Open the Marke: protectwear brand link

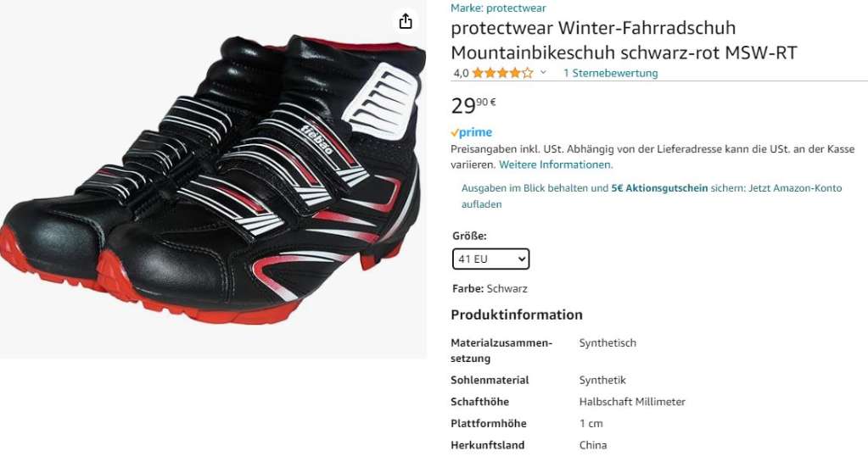point(498,8)
